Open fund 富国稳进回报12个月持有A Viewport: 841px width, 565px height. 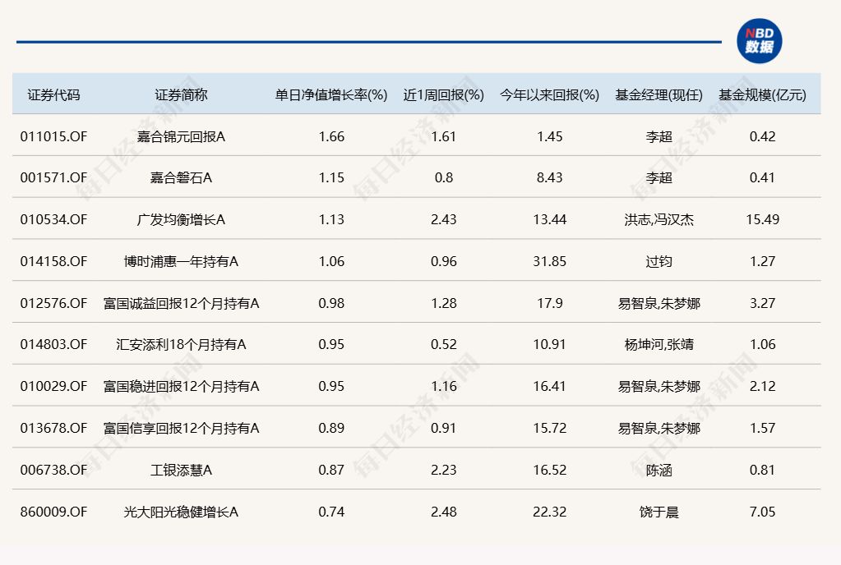coord(181,386)
